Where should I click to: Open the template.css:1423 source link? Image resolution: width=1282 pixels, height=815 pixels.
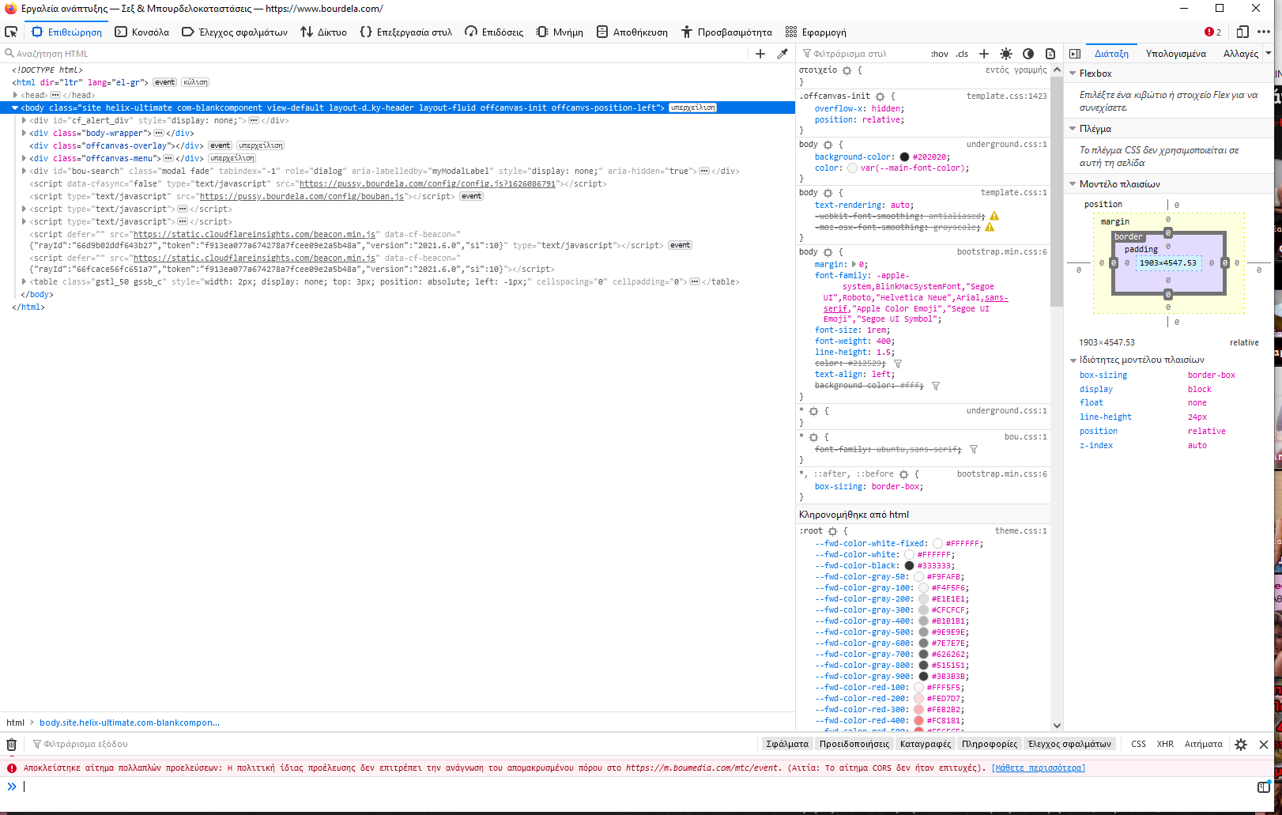[1007, 96]
